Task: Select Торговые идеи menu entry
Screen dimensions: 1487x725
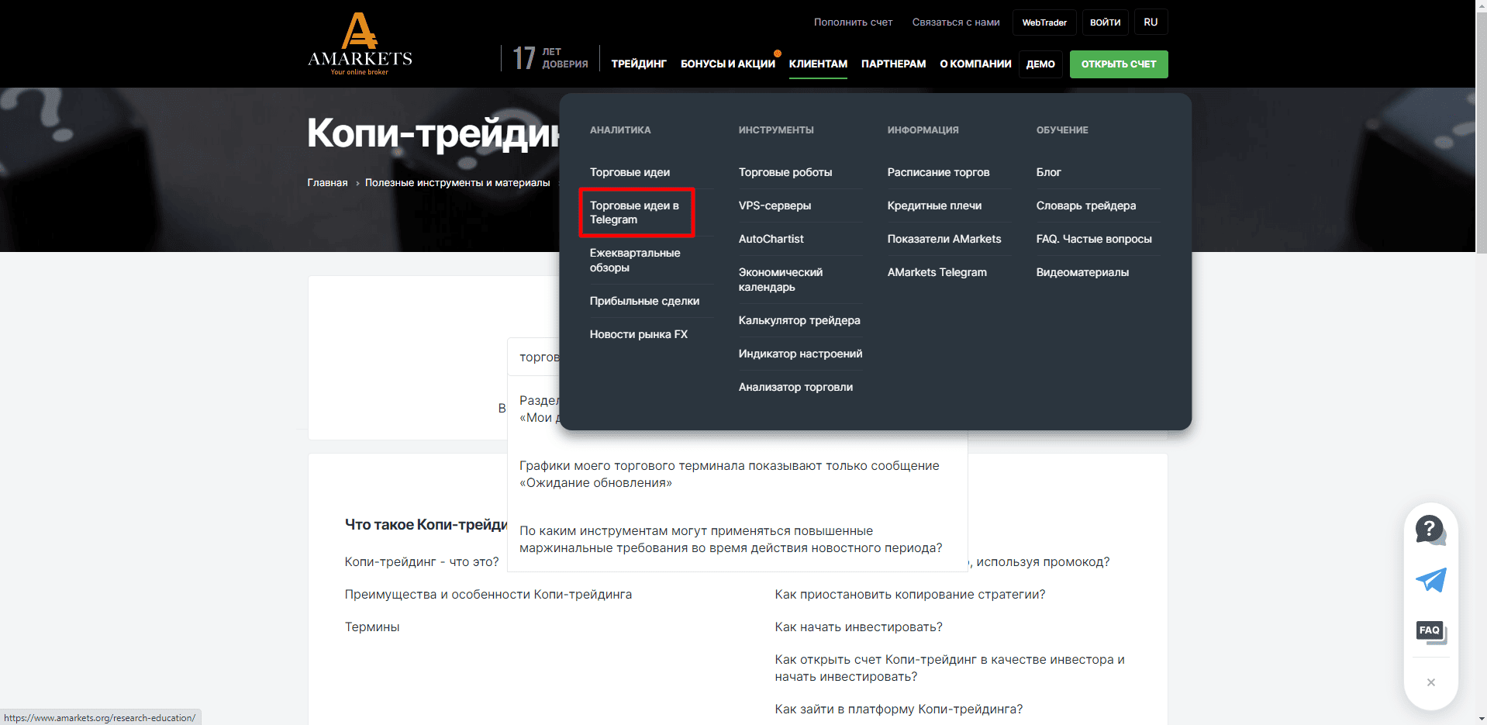Action: pyautogui.click(x=630, y=172)
